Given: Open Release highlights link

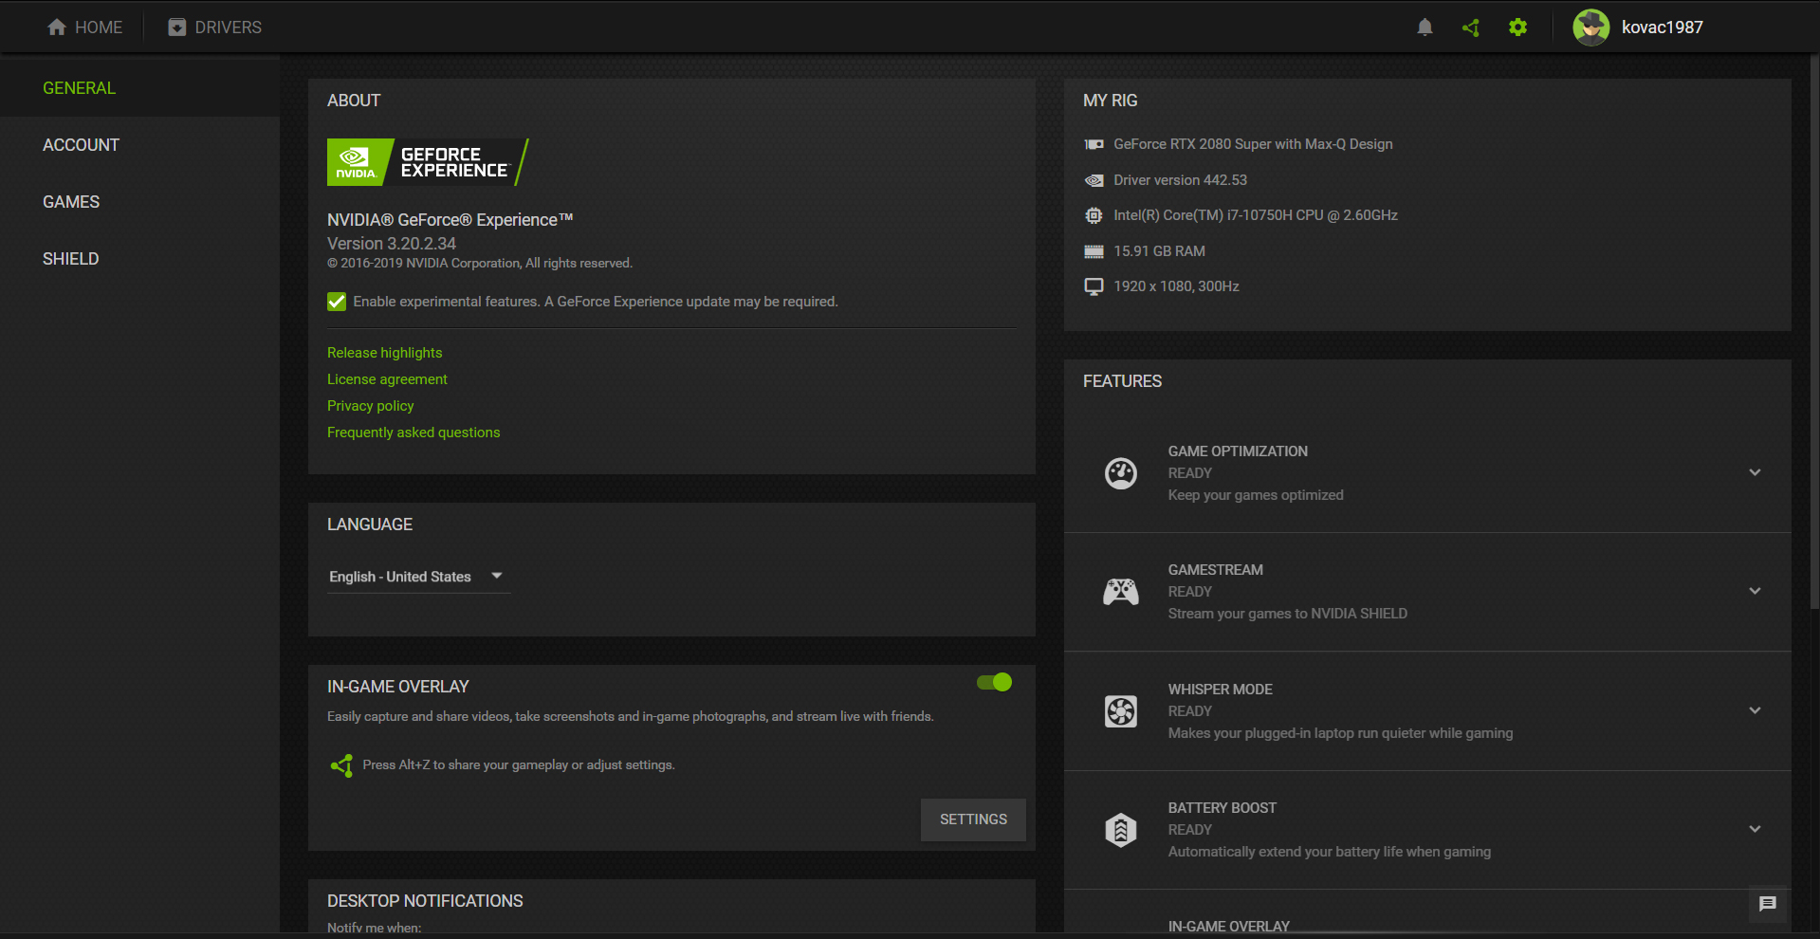Looking at the screenshot, I should (x=384, y=353).
